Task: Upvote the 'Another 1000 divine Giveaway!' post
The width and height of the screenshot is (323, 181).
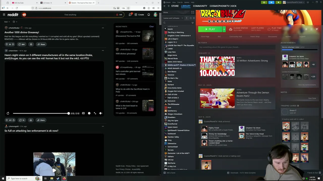Action: pyautogui.click(x=7, y=44)
